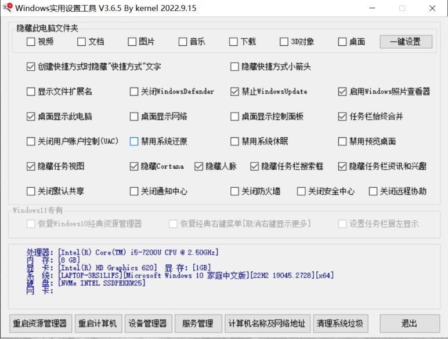This screenshot has height=339, width=448.
Task: Click 重启计算机 button
Action: click(x=98, y=323)
